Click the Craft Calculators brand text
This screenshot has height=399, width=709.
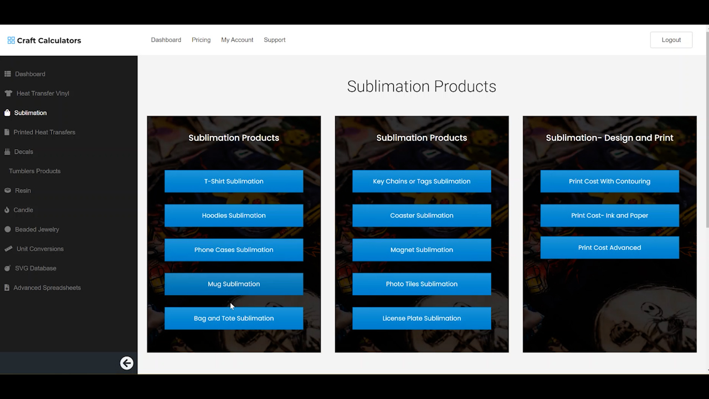[x=49, y=40]
